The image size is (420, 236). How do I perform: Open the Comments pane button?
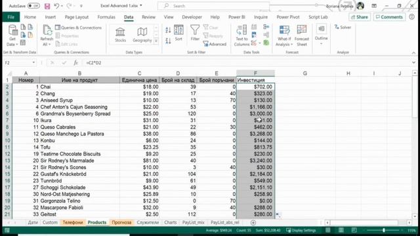[389, 17]
